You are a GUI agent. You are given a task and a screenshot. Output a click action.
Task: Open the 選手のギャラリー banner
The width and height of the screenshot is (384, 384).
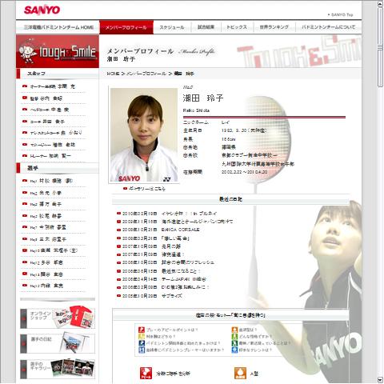[58, 369]
